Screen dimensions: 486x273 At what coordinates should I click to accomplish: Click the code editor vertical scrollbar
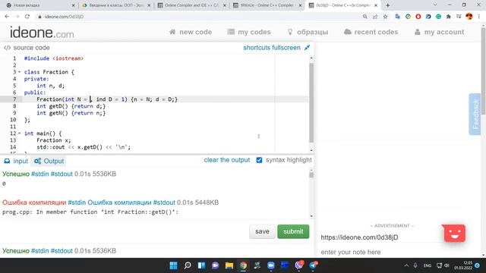pyautogui.click(x=311, y=104)
